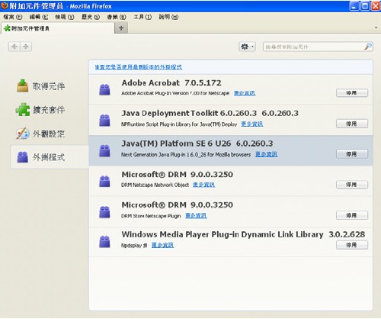Open the 檔案 menu
The width and height of the screenshot is (381, 319).
13,17
